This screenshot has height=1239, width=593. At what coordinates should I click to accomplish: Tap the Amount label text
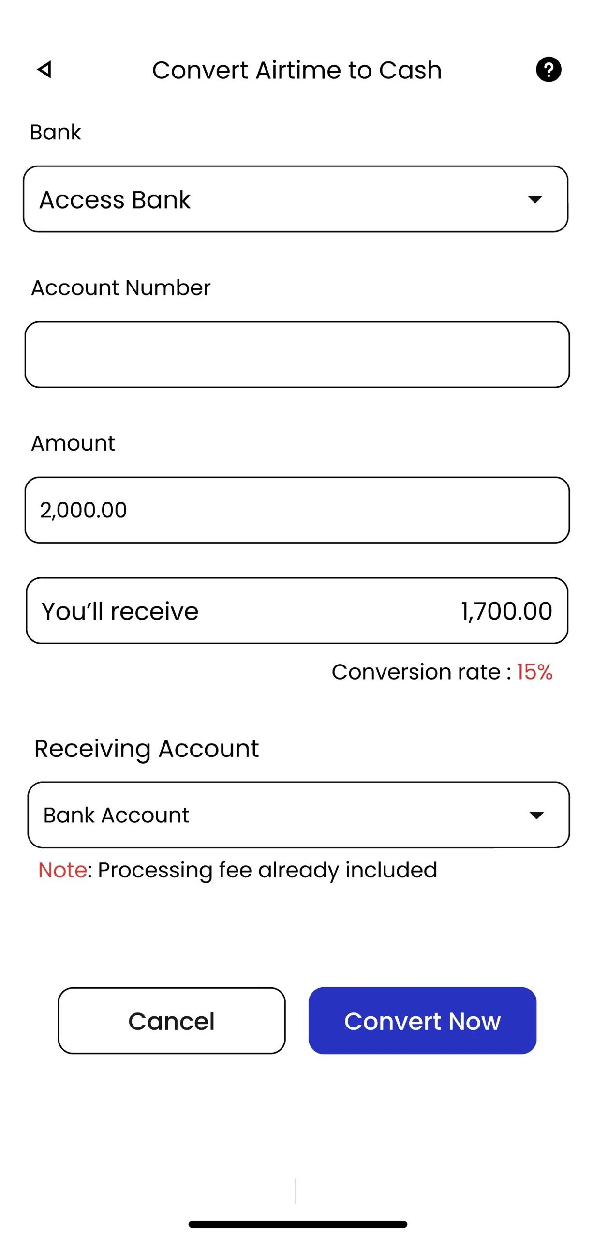pos(73,443)
